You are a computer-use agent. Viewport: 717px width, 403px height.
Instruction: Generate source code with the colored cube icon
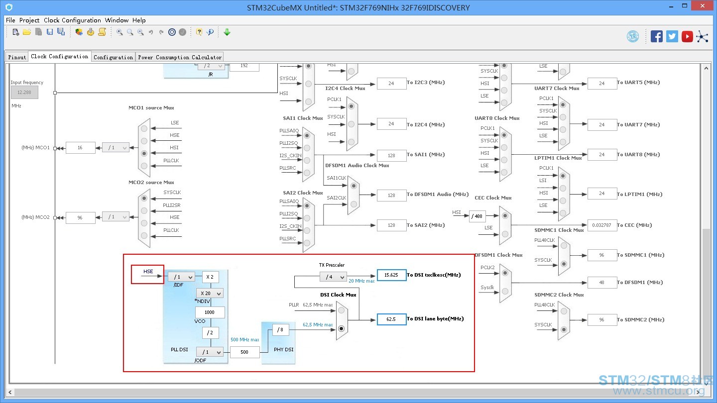click(79, 32)
